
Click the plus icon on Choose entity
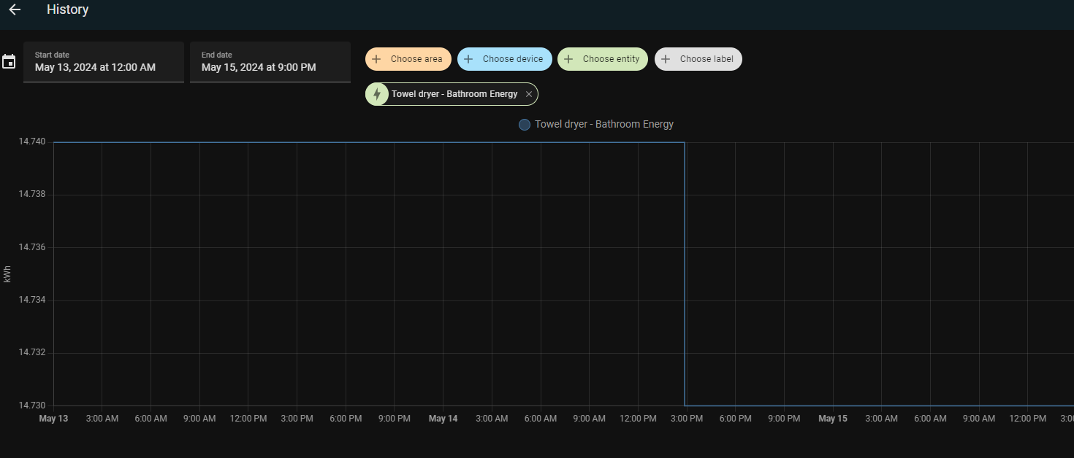click(568, 58)
